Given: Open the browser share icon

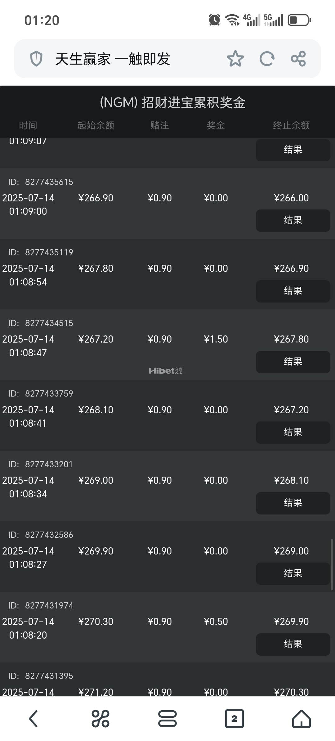Looking at the screenshot, I should click(298, 59).
